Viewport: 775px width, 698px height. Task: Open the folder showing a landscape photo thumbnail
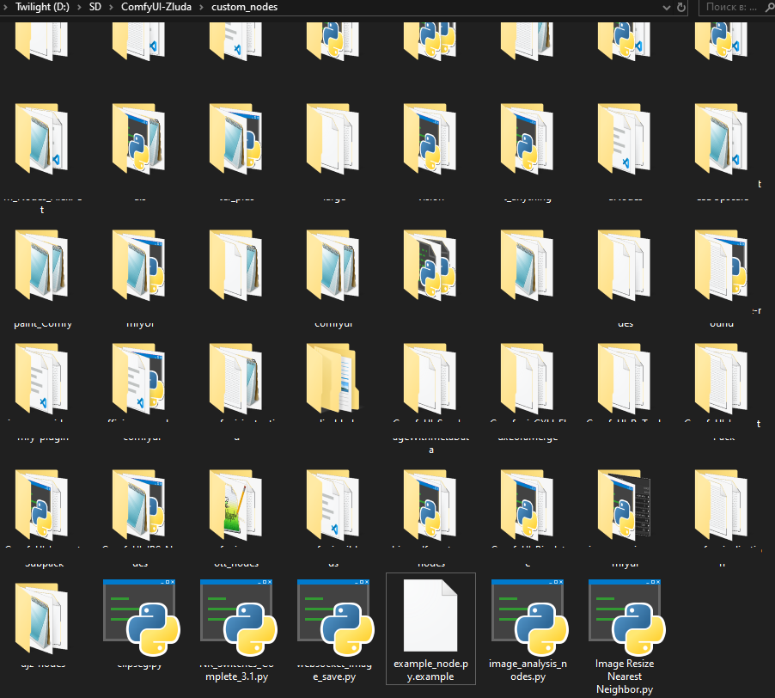(x=333, y=378)
